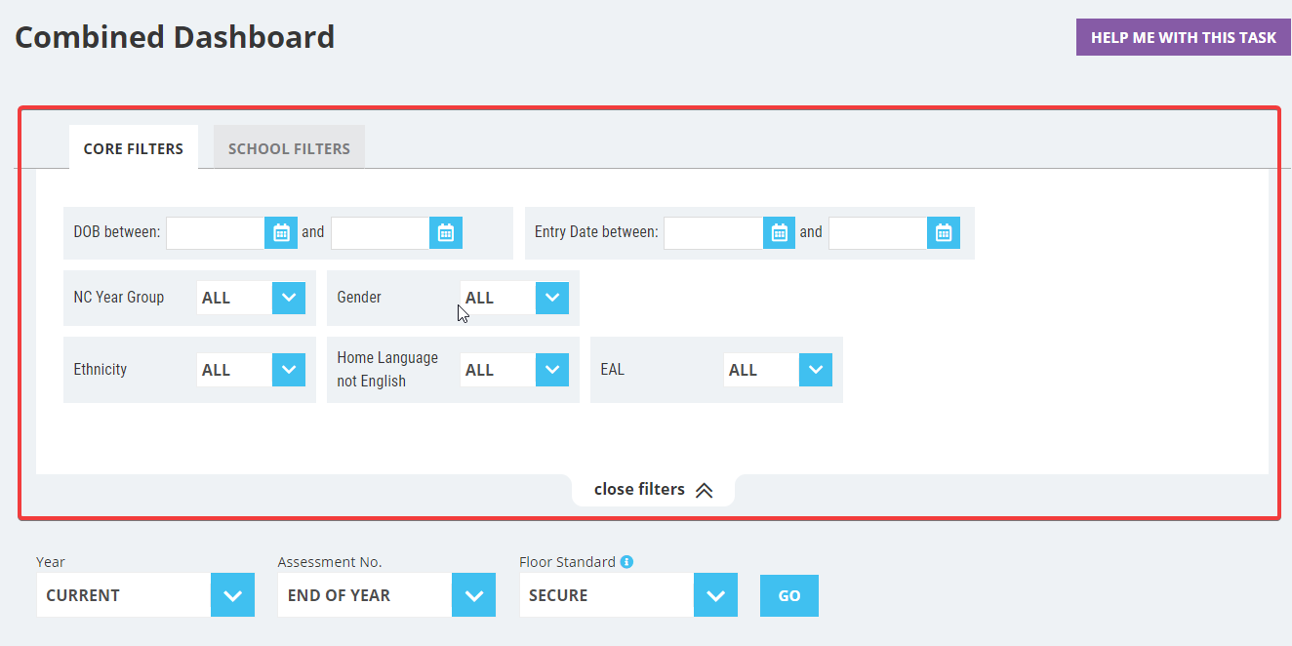Collapse the filters panel using close filters
This screenshot has width=1292, height=646.
click(652, 489)
